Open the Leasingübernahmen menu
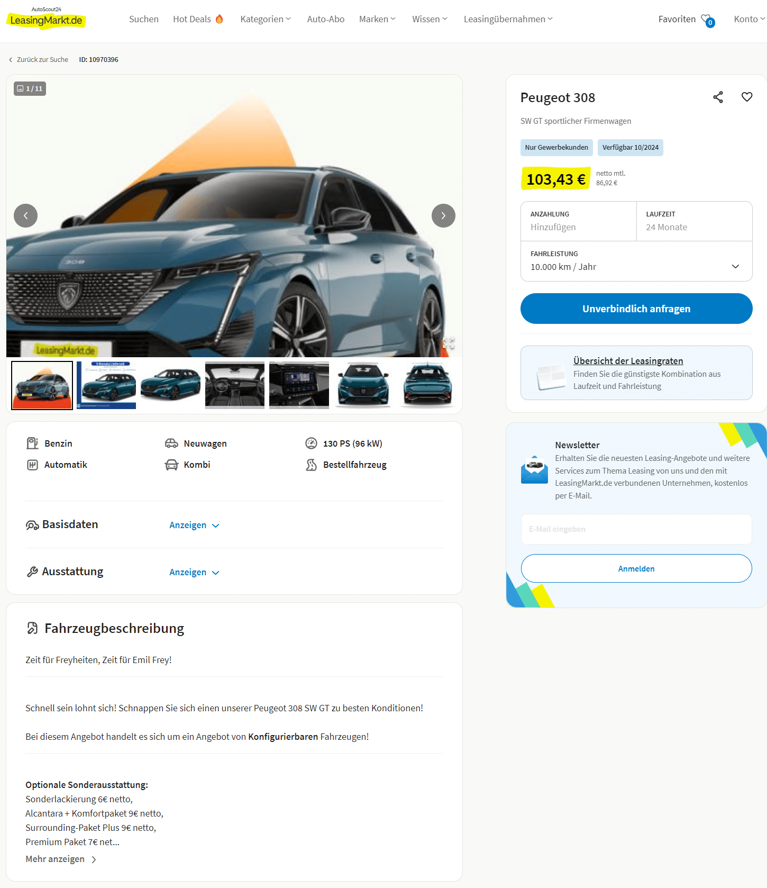Screen dimensions: 767x888 click(x=508, y=19)
